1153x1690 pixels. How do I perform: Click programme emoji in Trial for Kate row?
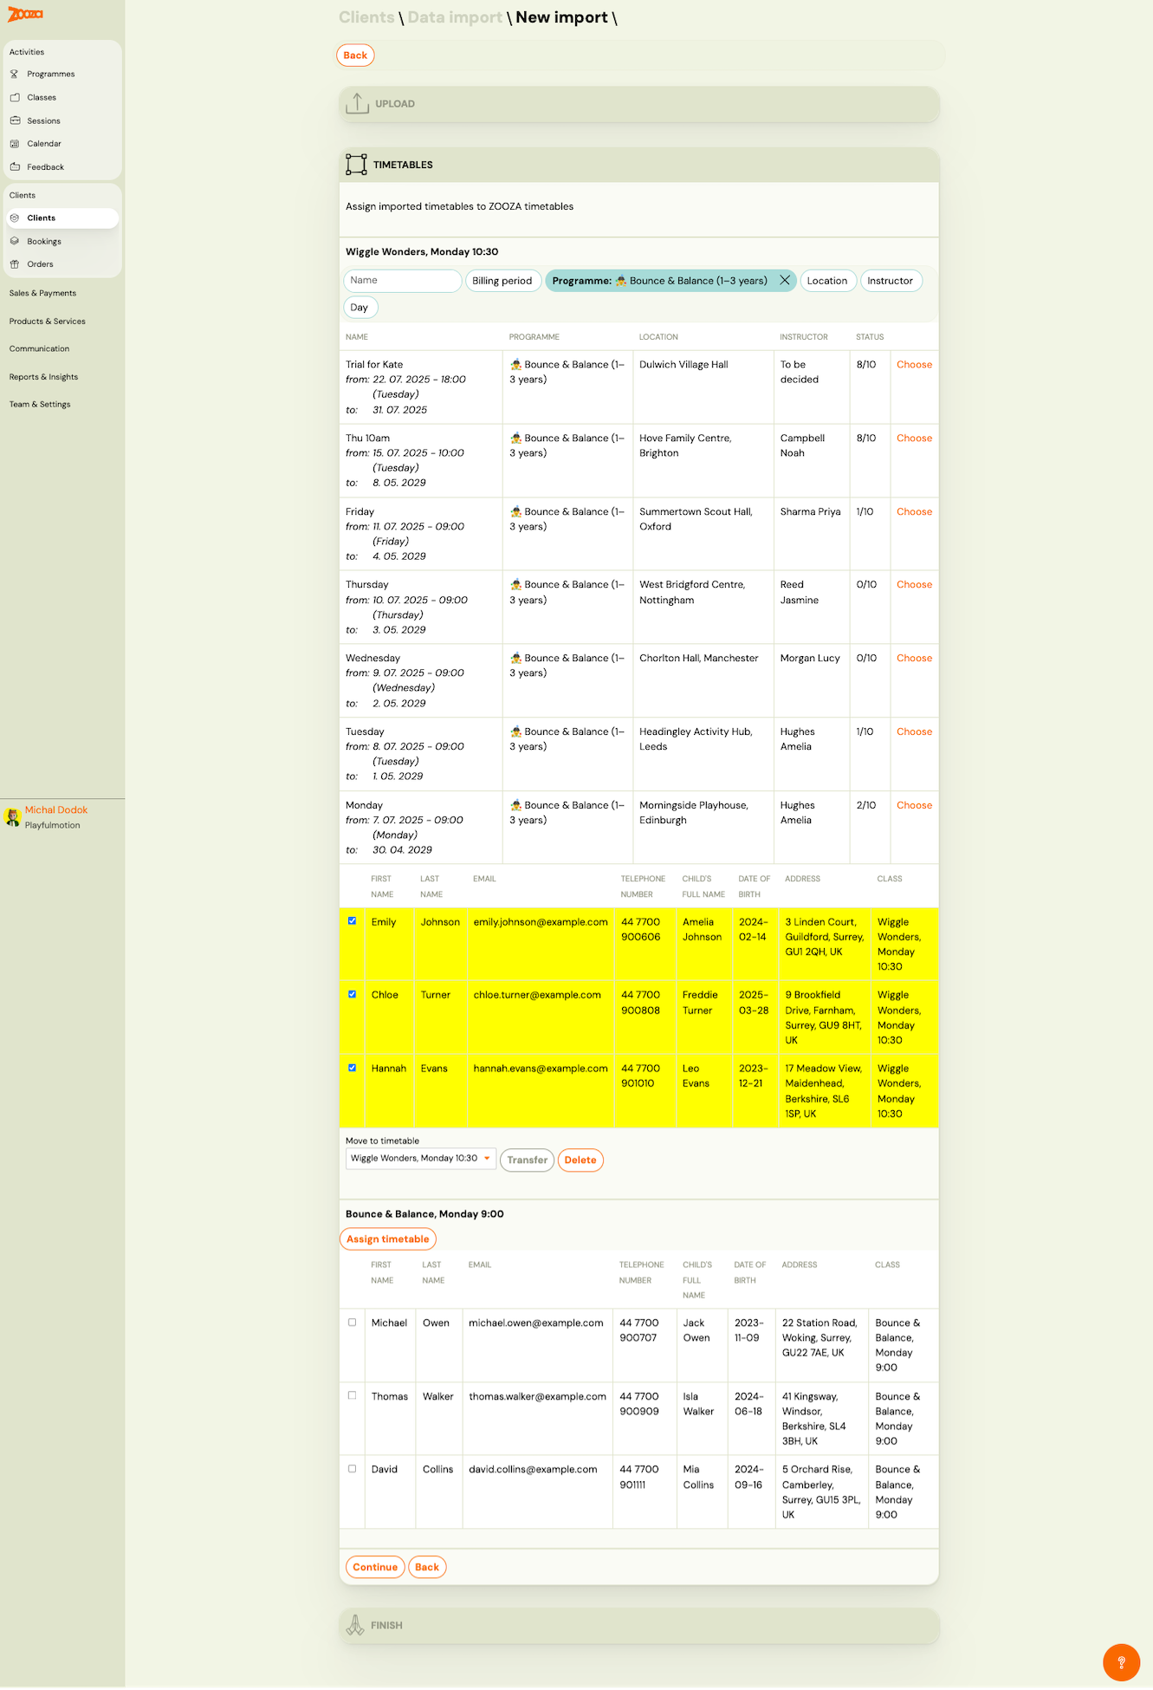tap(515, 365)
